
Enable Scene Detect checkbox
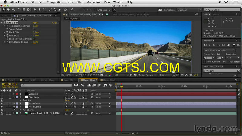tap(34, 29)
